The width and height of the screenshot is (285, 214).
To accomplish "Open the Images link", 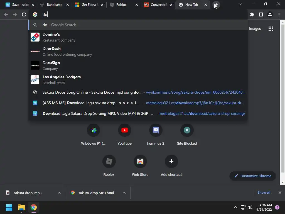I will [255, 29].
